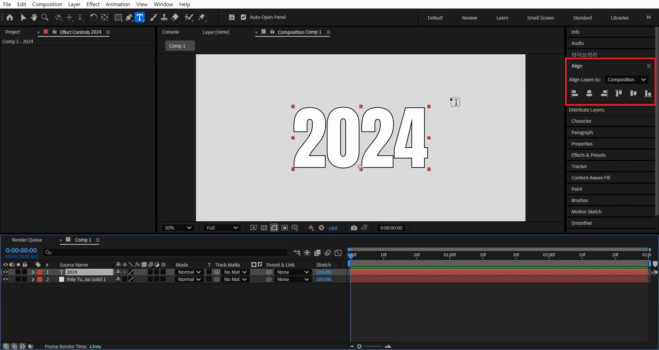Switch to the Project tab
Image resolution: width=659 pixels, height=350 pixels.
[x=13, y=32]
